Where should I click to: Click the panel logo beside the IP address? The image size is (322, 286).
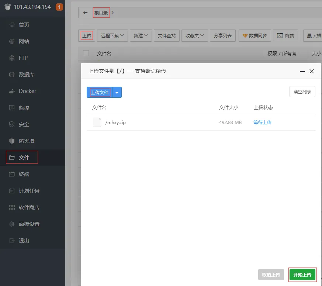tap(8, 7)
